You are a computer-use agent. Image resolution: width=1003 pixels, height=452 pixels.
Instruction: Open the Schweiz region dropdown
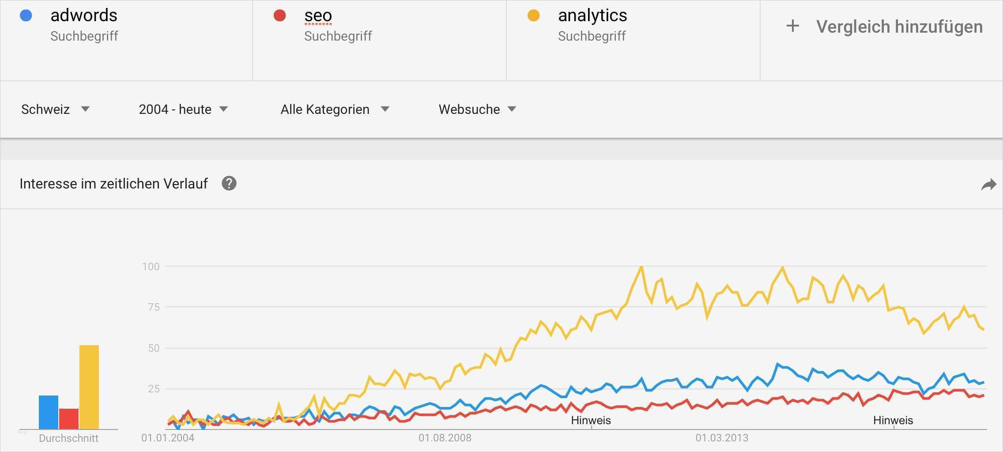pyautogui.click(x=55, y=109)
